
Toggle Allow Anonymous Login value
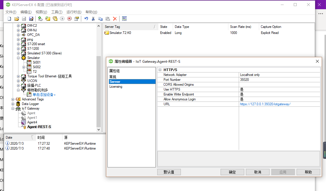pos(279,99)
